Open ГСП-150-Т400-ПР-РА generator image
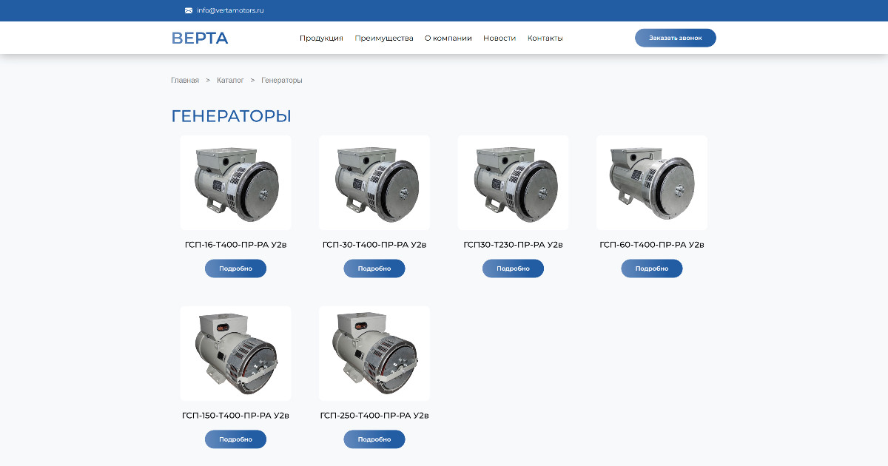 point(235,354)
